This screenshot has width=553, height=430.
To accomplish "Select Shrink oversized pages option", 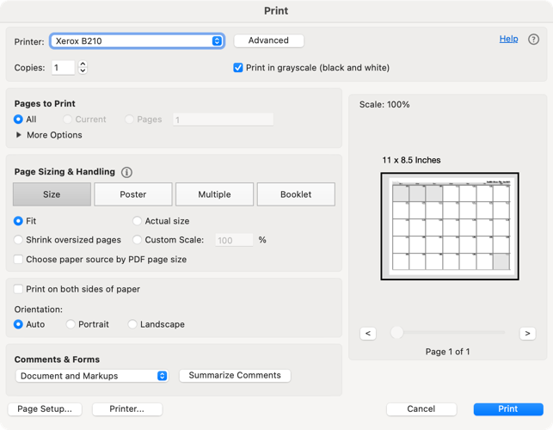I will 18,240.
